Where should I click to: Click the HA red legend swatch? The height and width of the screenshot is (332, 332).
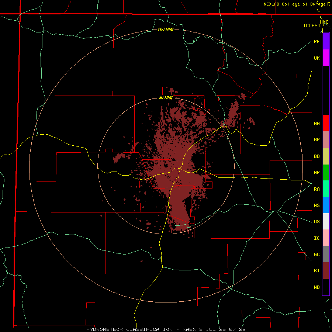coord(326,123)
